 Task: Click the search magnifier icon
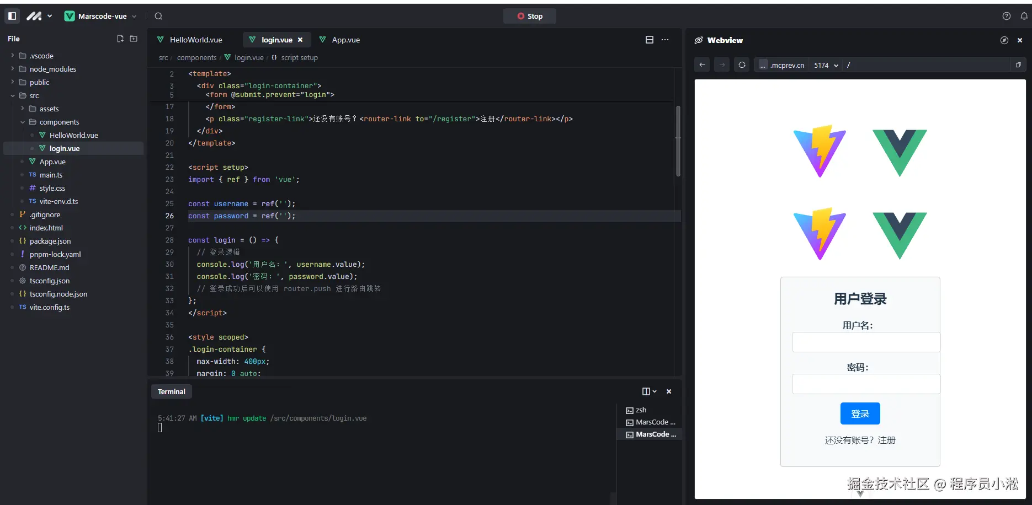click(158, 16)
